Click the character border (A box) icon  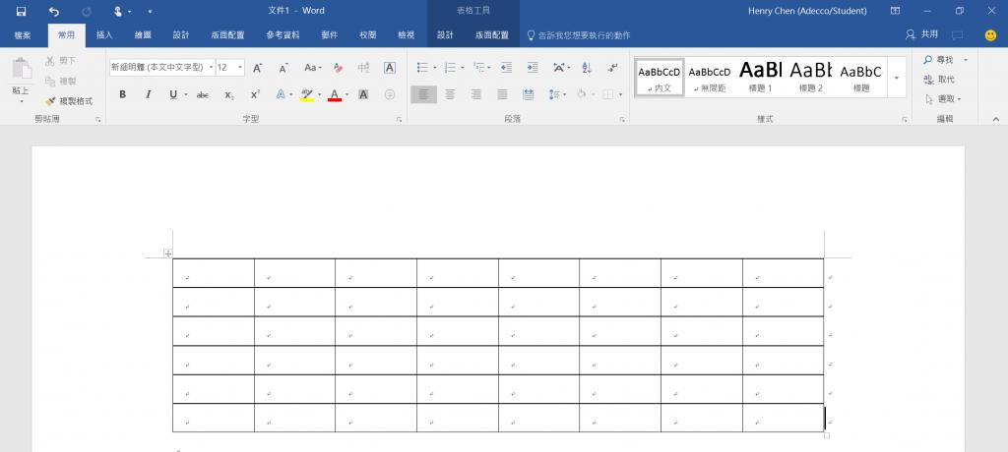390,68
